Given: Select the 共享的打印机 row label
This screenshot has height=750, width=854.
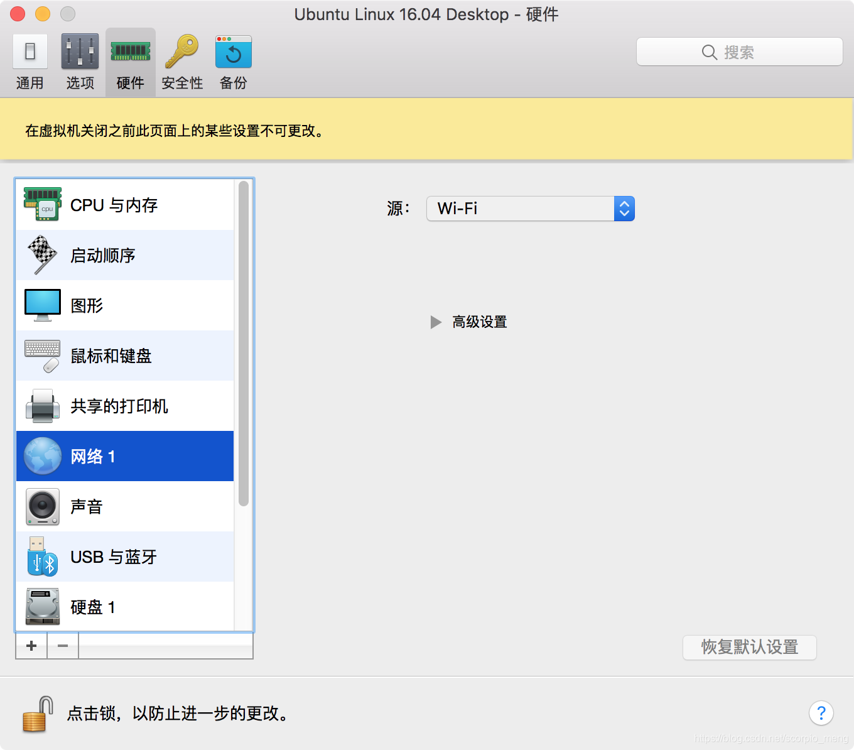Looking at the screenshot, I should (x=119, y=406).
